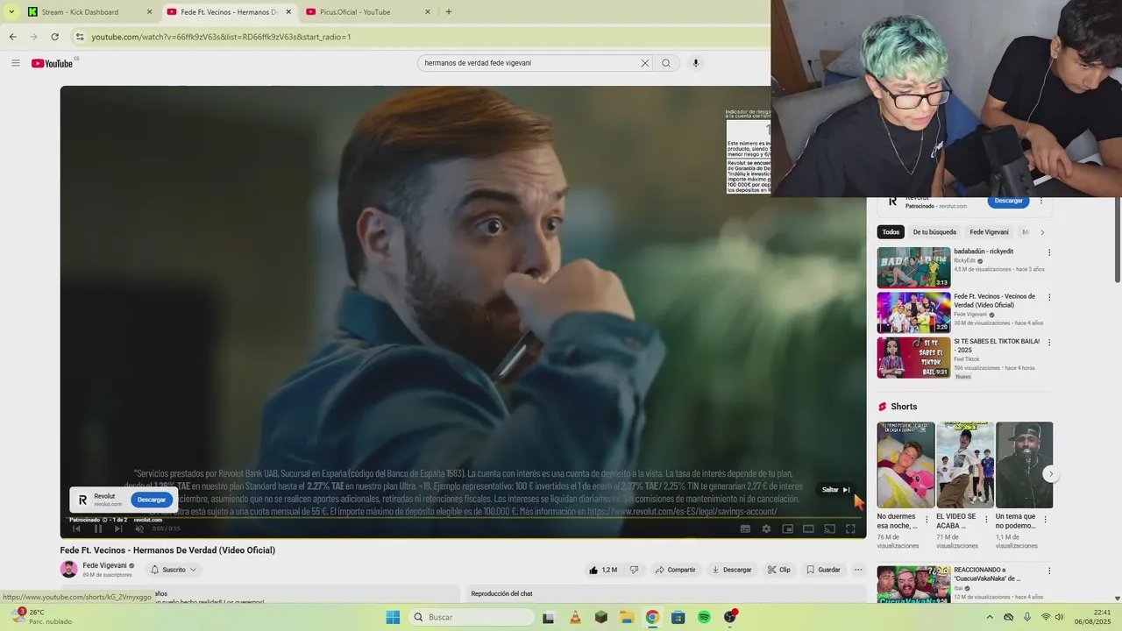Click Saltar to skip the ad
This screenshot has width=1122, height=631.
click(x=835, y=490)
